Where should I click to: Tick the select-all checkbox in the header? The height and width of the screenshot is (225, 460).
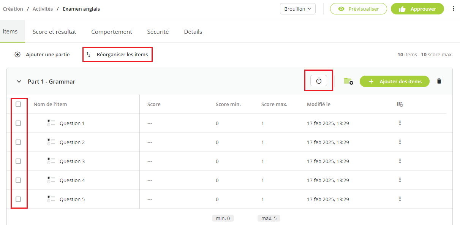(x=18, y=104)
